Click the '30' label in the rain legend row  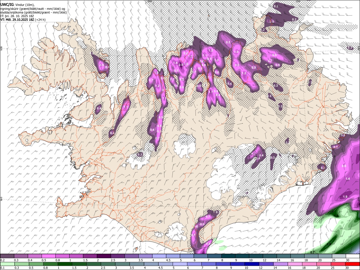click(x=348, y=268)
